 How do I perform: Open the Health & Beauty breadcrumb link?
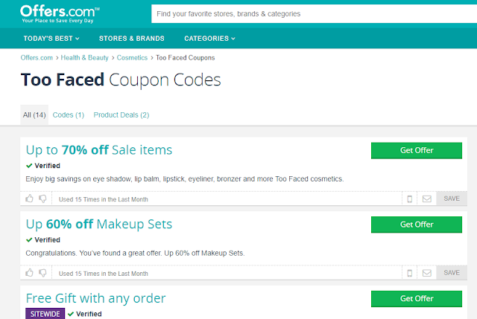pos(83,57)
